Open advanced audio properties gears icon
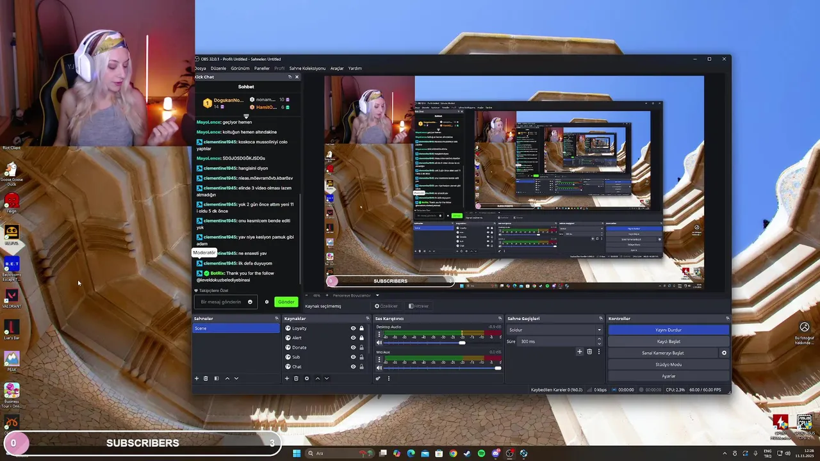 click(377, 378)
